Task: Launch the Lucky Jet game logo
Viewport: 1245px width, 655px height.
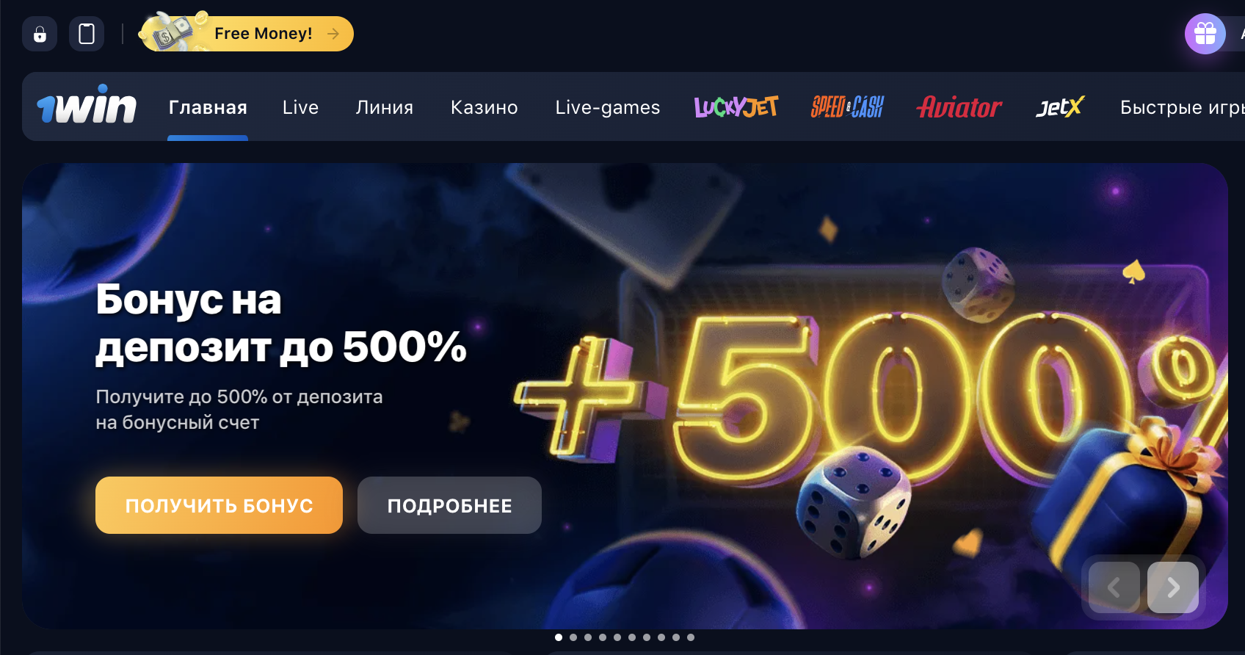Action: [x=736, y=107]
